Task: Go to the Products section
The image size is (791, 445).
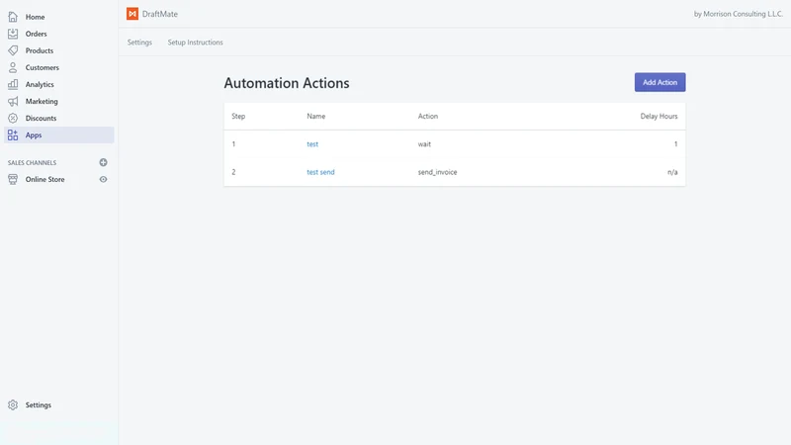Action: point(40,50)
